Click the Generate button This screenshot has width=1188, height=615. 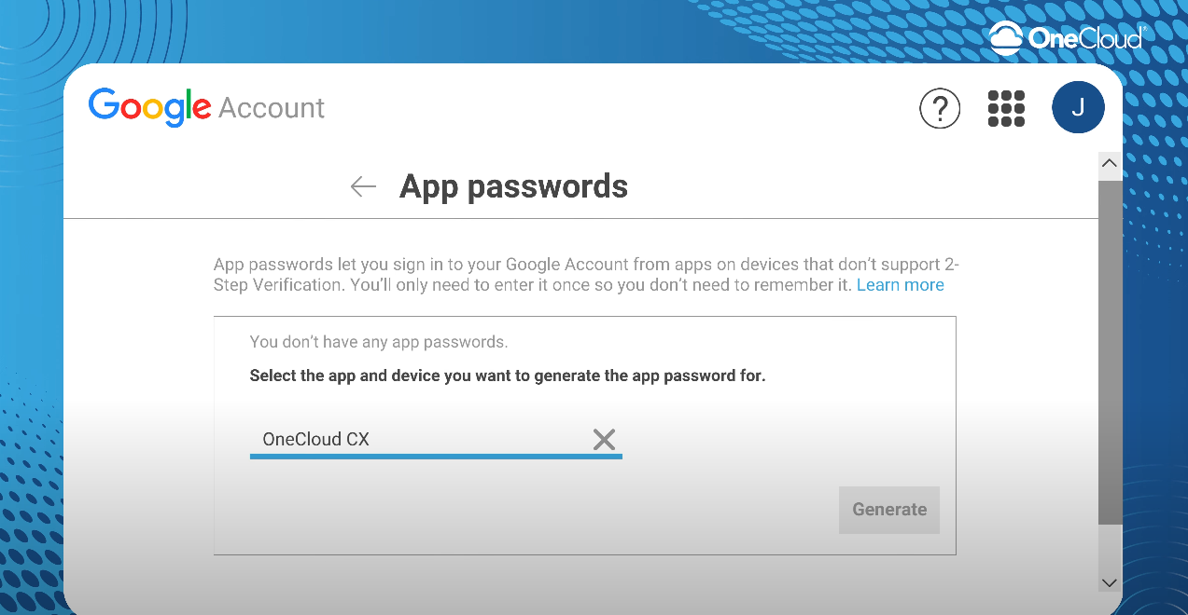click(889, 510)
